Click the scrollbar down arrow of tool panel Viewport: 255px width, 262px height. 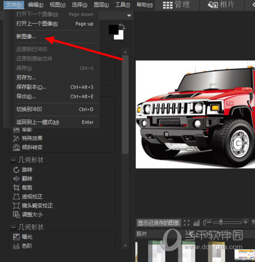(x=125, y=246)
